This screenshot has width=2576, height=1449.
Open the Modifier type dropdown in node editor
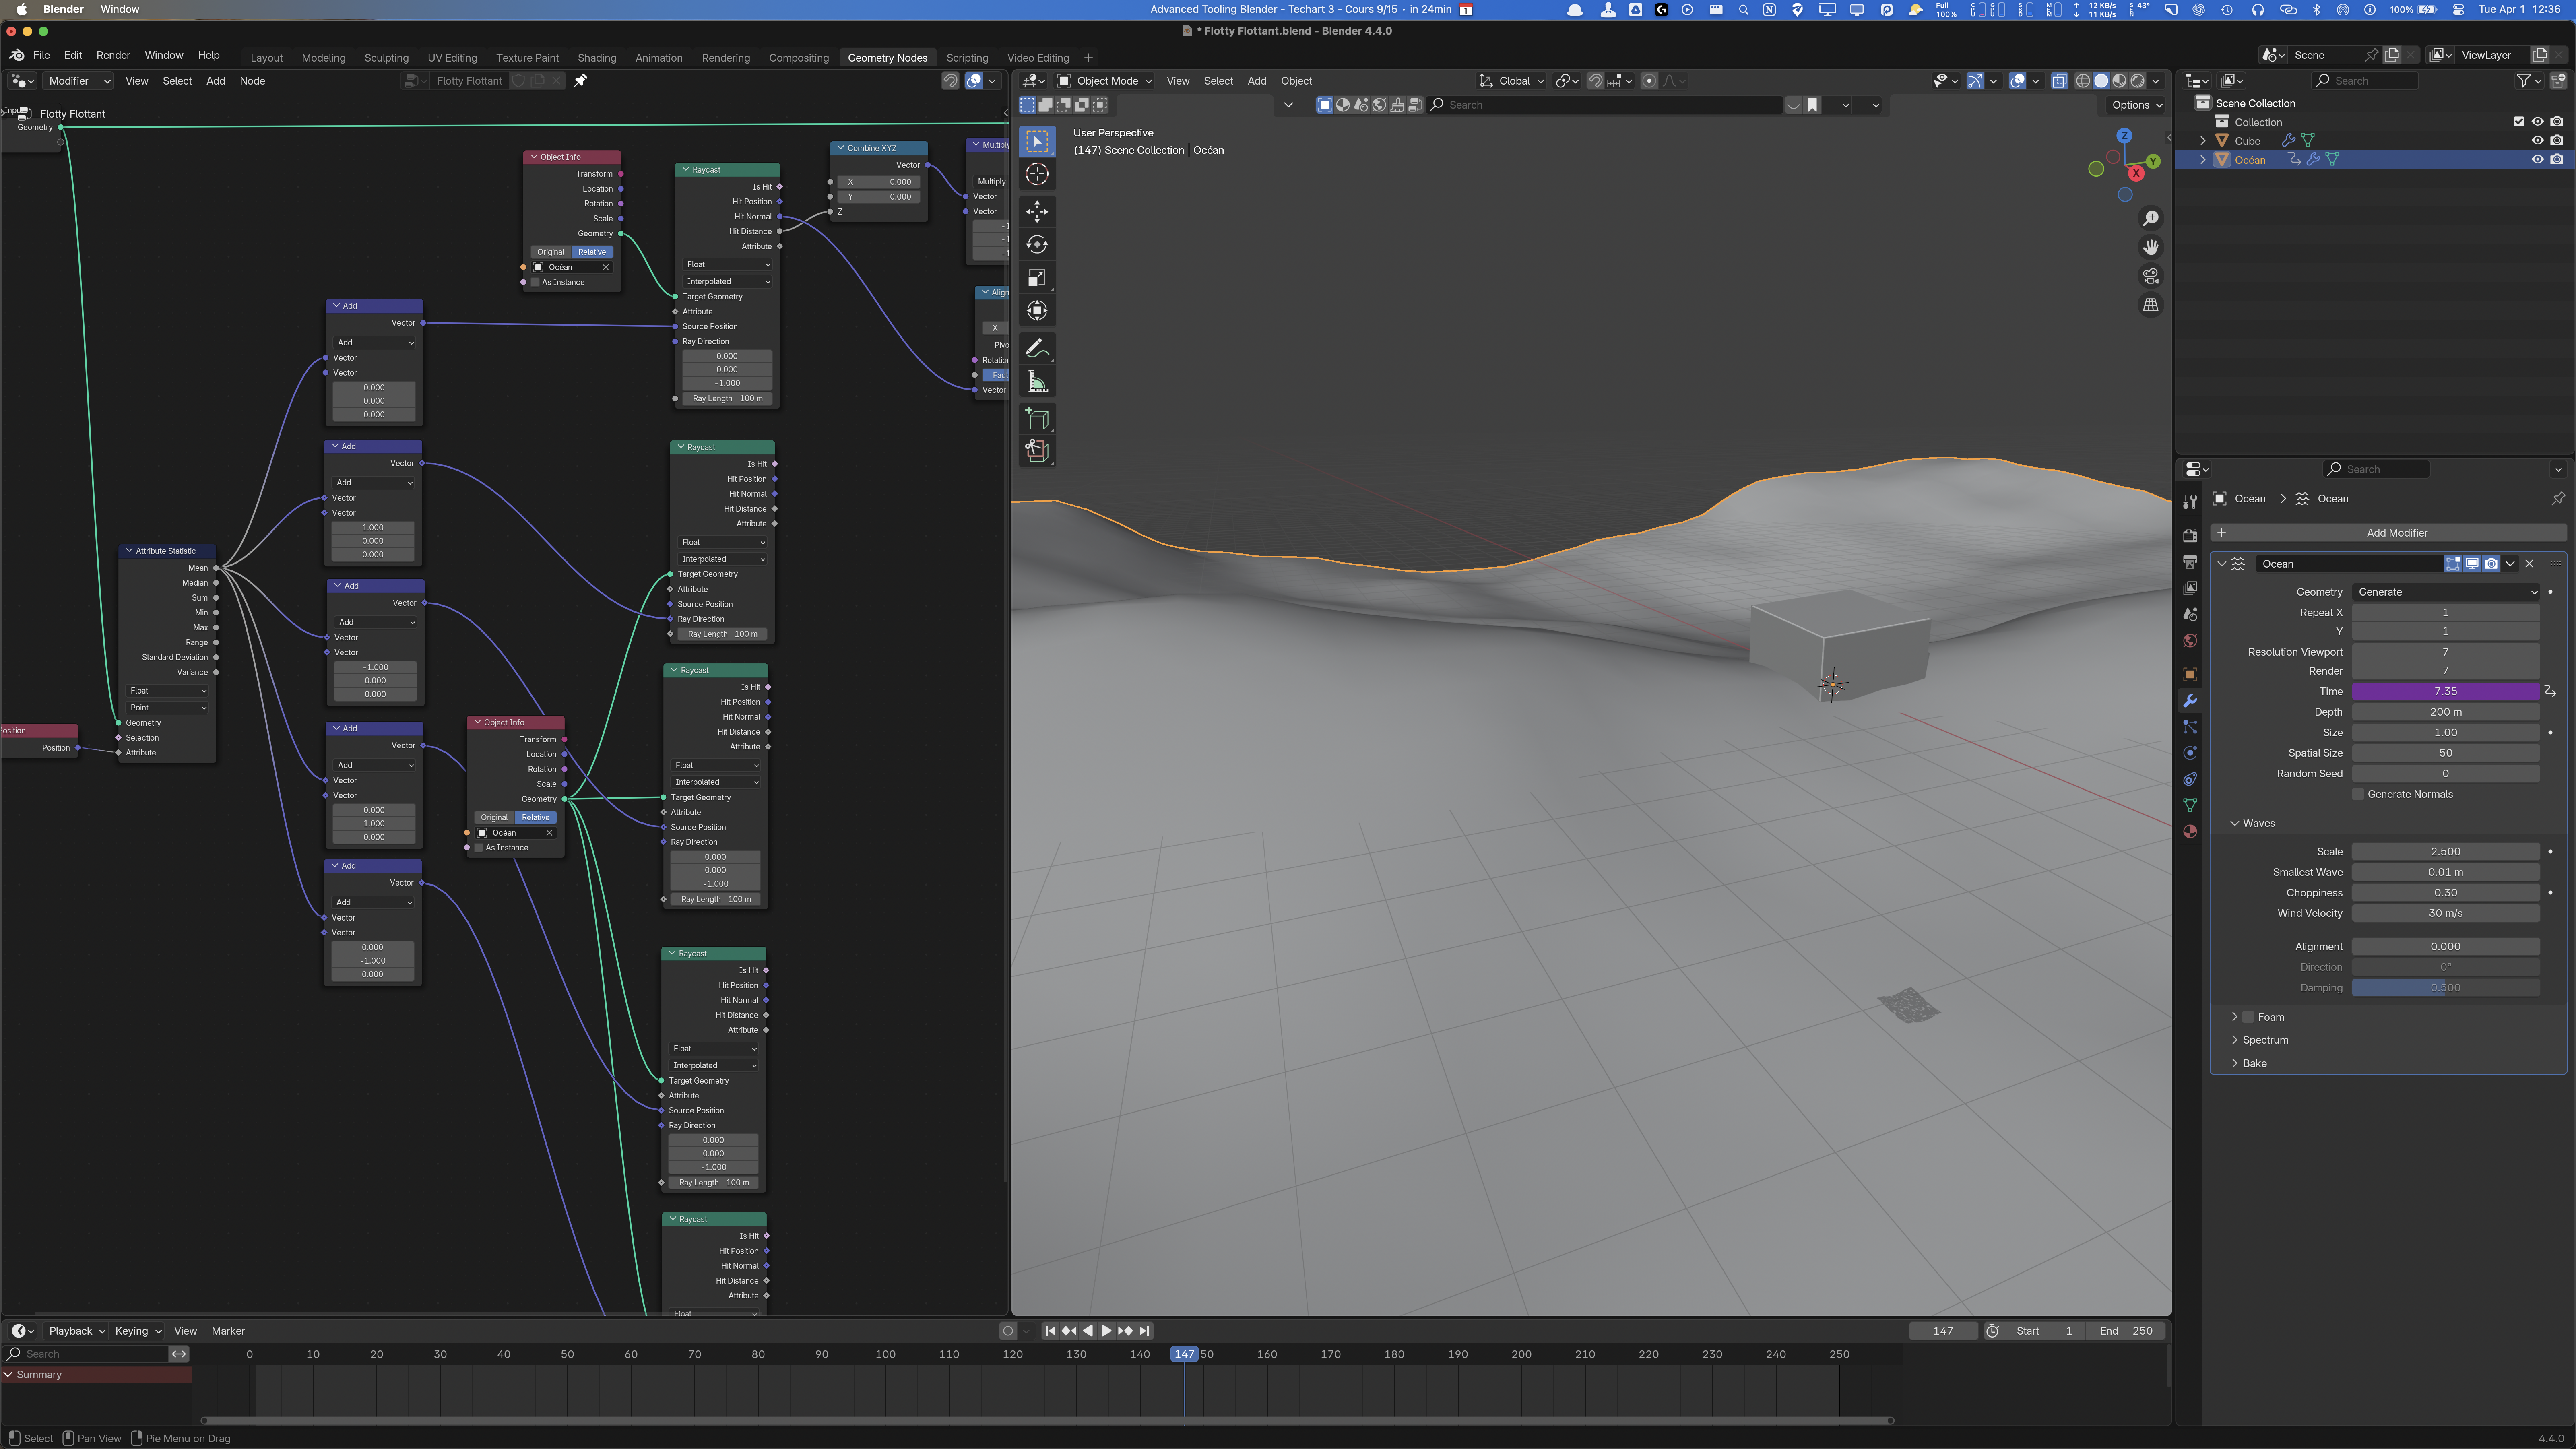click(x=78, y=81)
